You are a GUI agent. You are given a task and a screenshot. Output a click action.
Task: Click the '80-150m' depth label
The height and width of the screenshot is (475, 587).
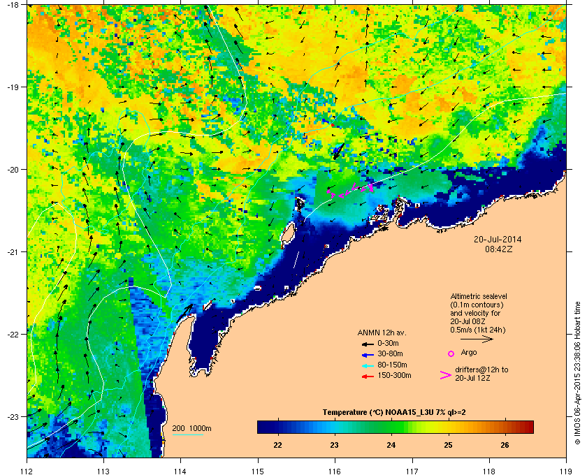[392, 365]
